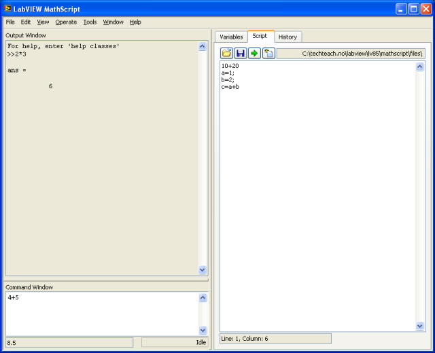
Task: Open the View menu
Action: click(x=43, y=22)
